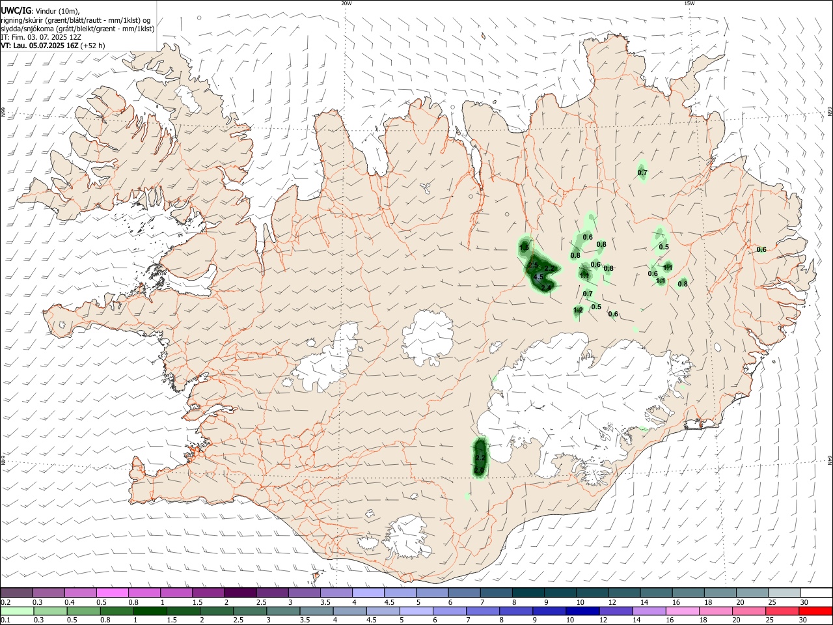This screenshot has height=625, width=833.
Task: Click the 'IT: Fim. 03. 07. 2025 12Z' line
Action: [41, 37]
